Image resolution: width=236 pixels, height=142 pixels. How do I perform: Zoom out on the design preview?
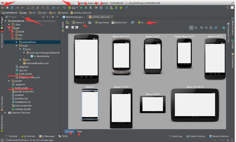pos(206,28)
